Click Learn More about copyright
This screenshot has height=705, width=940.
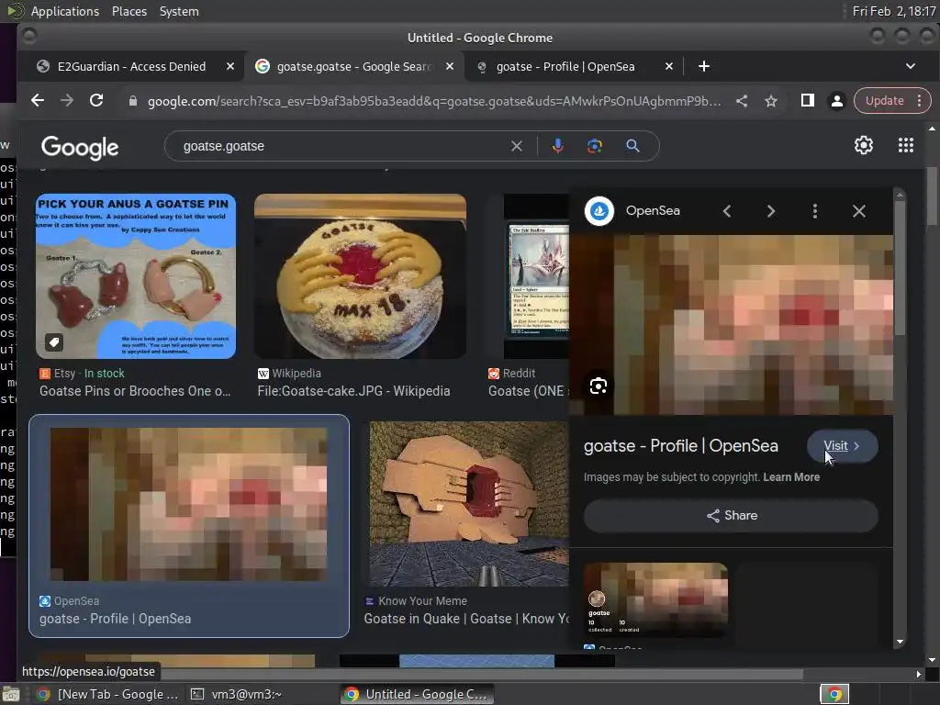coord(791,477)
